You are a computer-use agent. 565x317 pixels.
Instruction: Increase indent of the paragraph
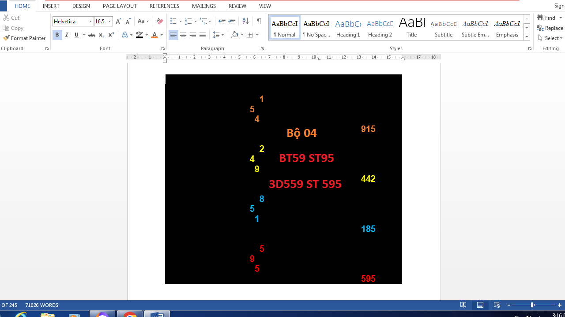232,21
